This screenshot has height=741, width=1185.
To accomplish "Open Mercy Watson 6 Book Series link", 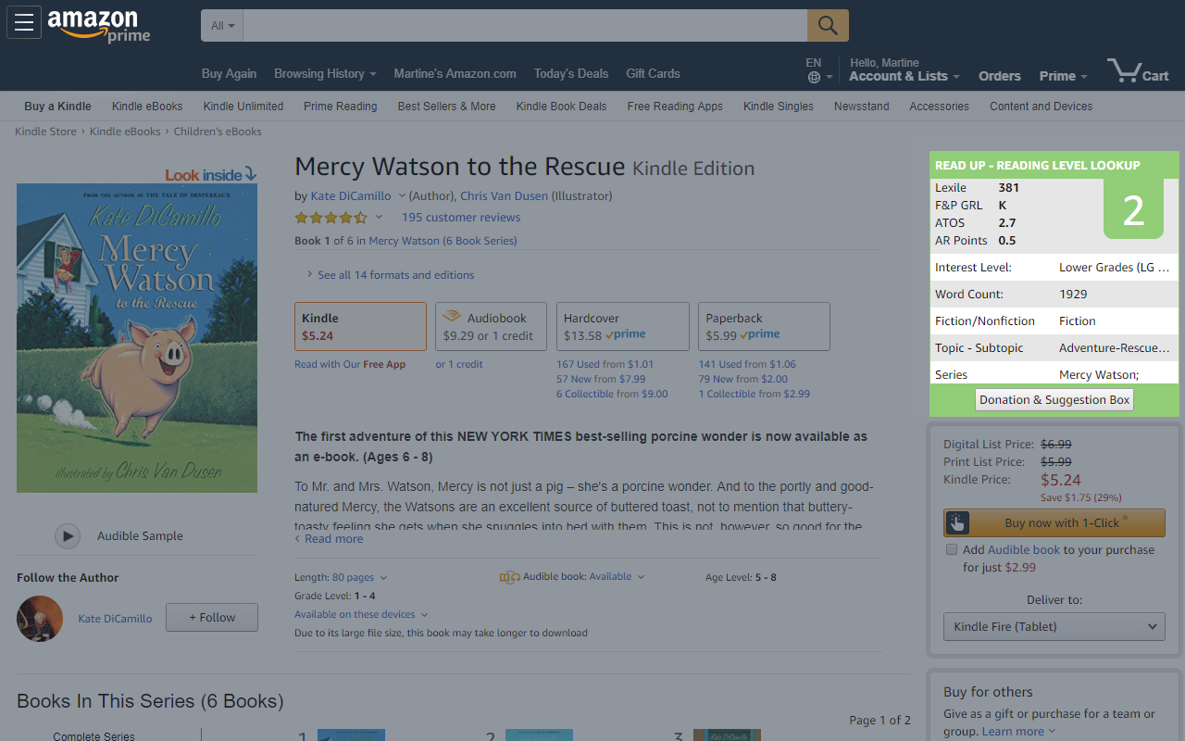I will [443, 241].
